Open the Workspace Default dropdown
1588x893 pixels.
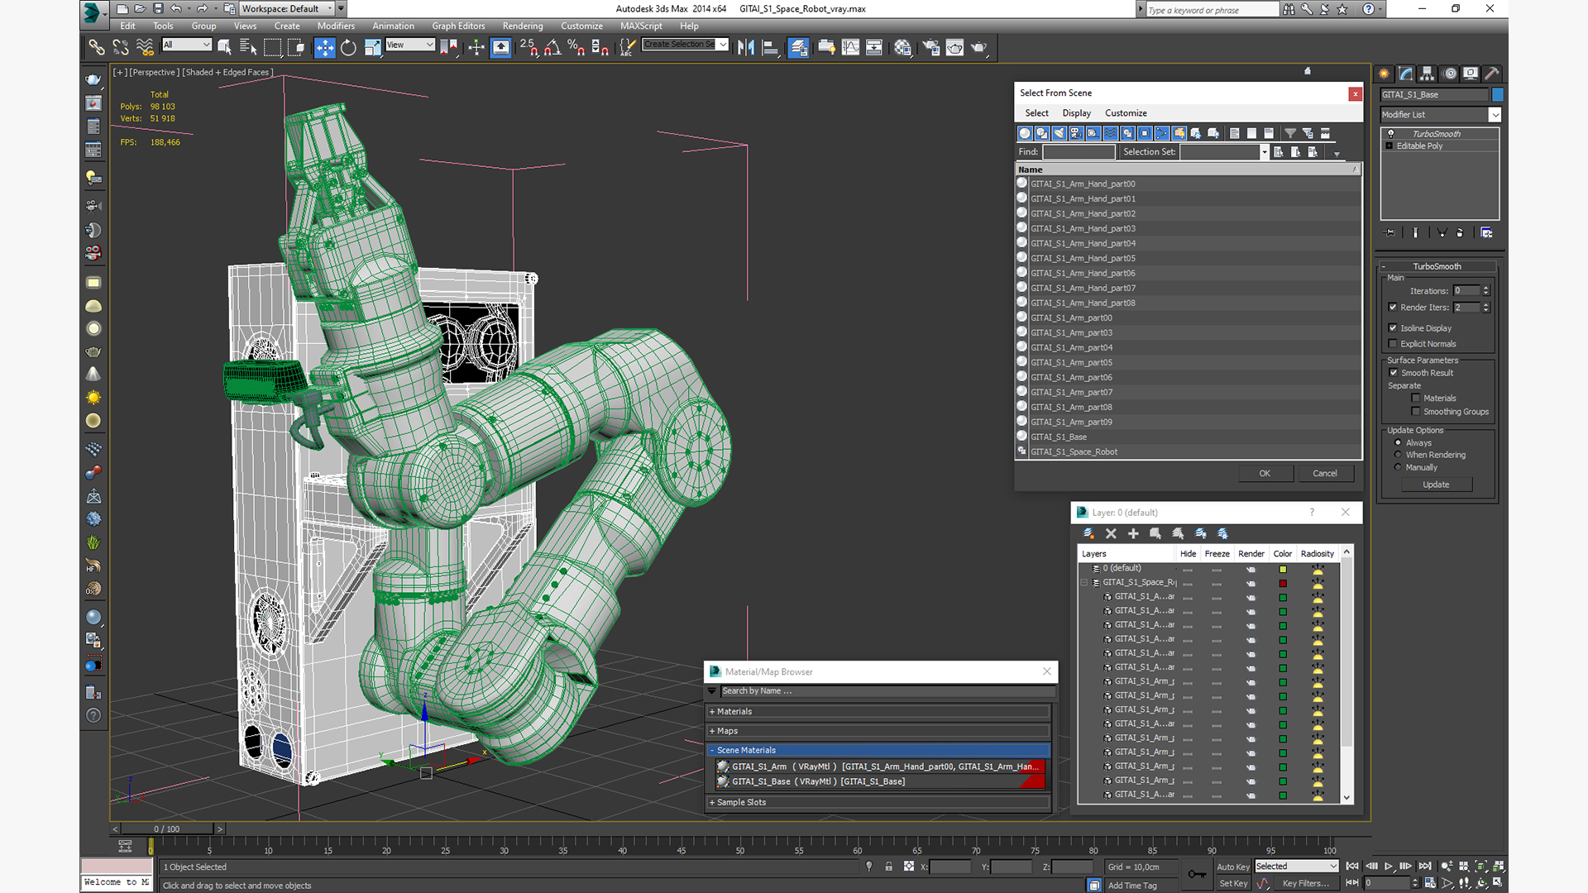[x=287, y=9]
